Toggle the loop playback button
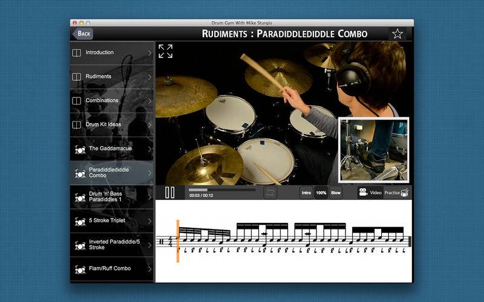Screen dimensions: 484x302 (270, 193)
